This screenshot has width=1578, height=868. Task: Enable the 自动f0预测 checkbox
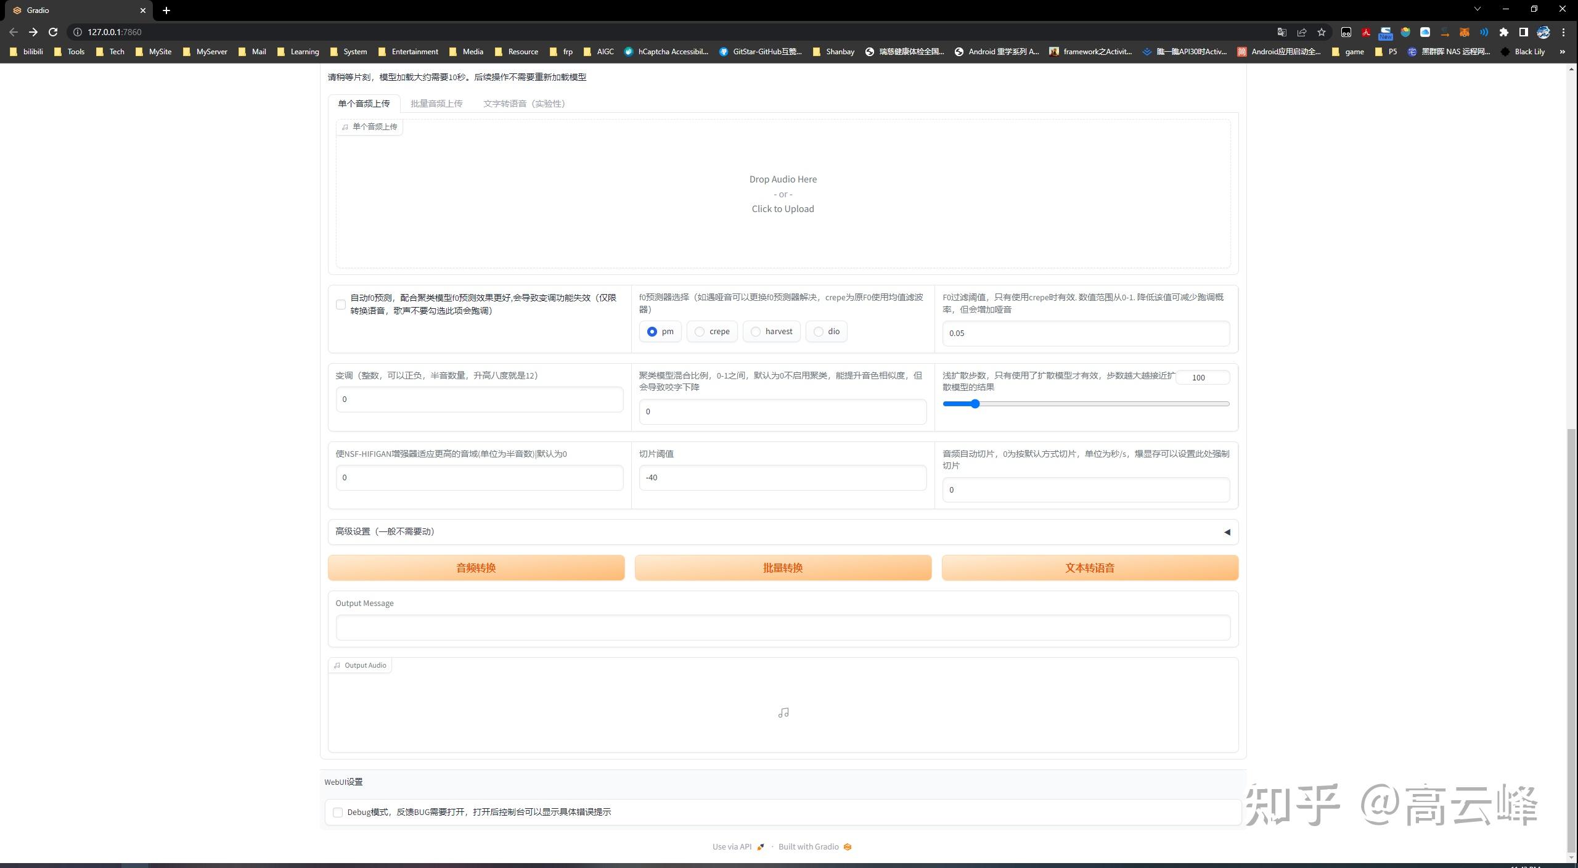[x=340, y=305]
